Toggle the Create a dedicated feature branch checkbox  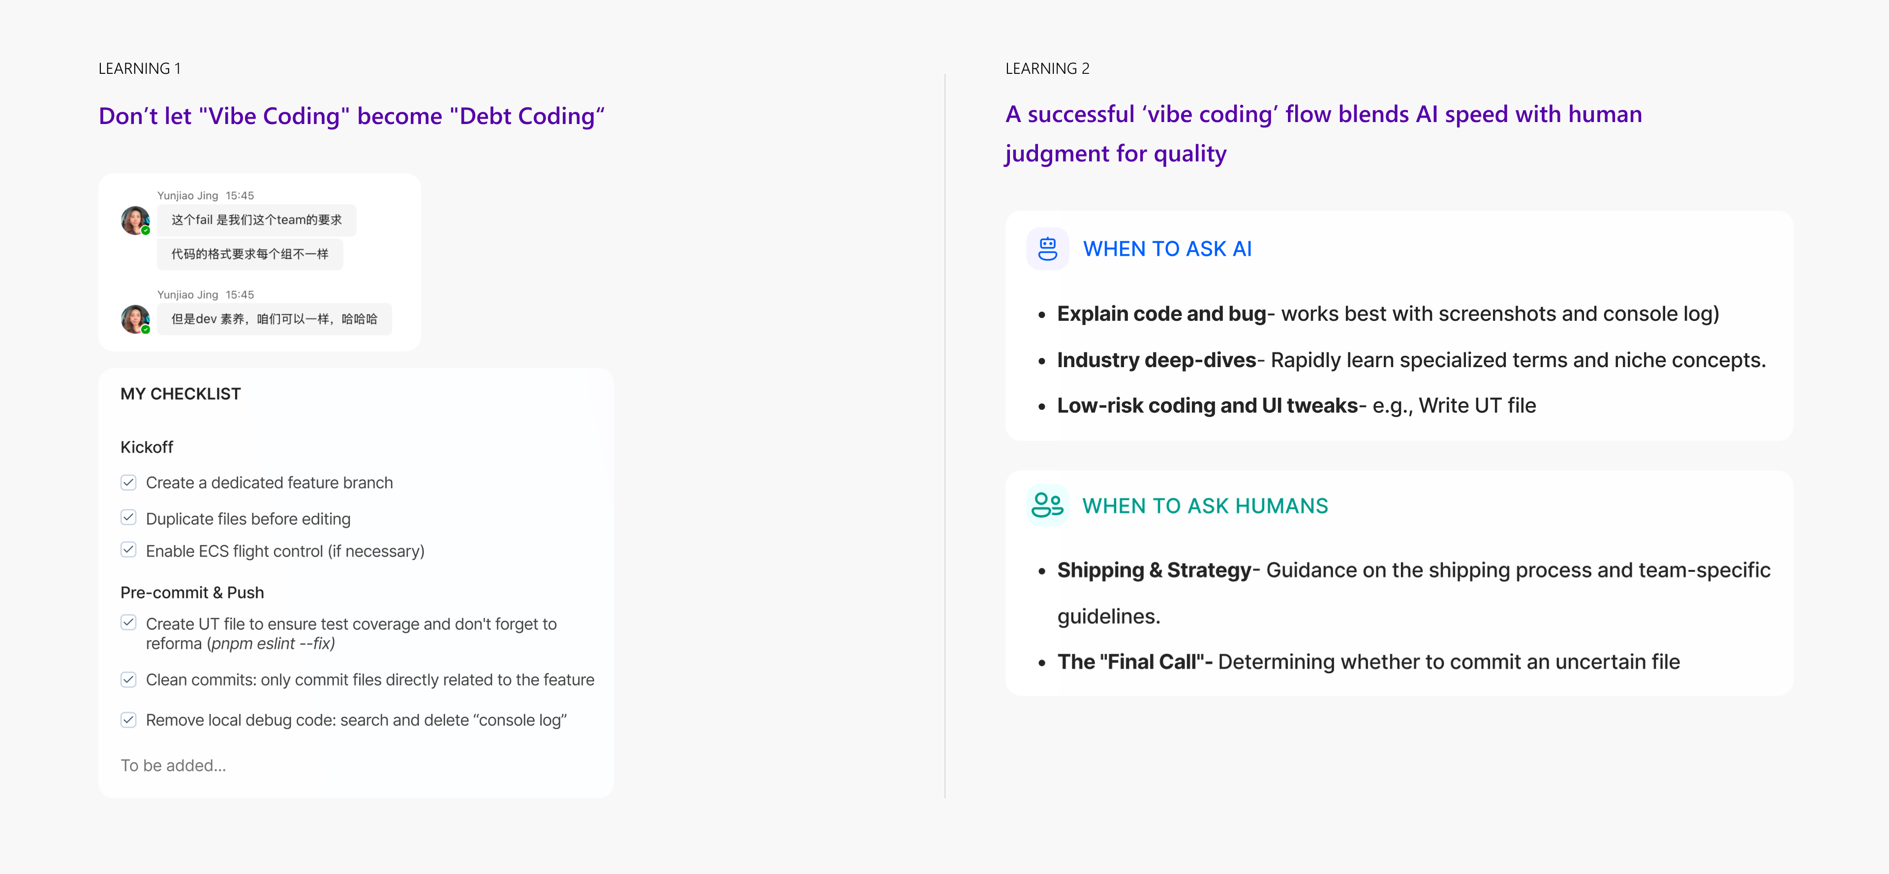[128, 482]
